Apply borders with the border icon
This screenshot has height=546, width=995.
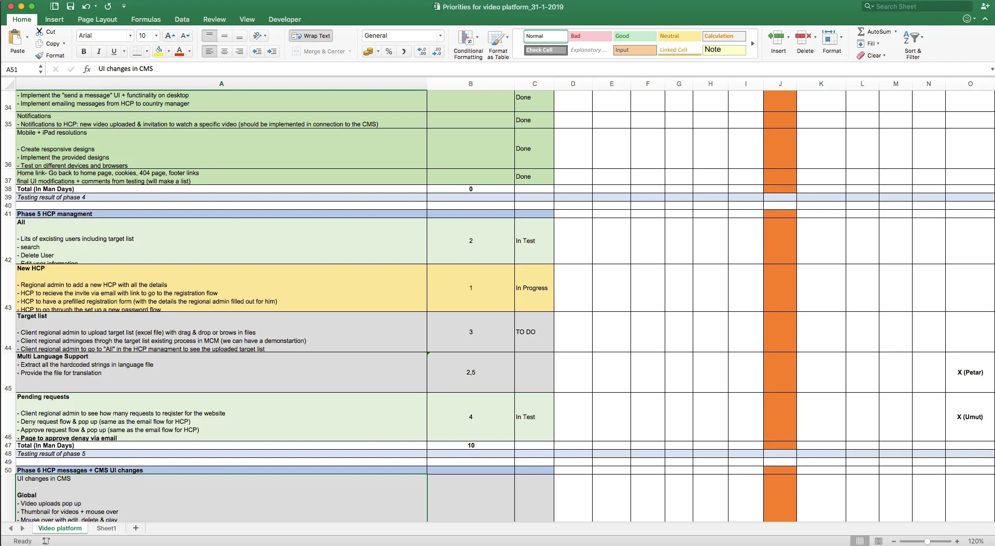(x=137, y=51)
